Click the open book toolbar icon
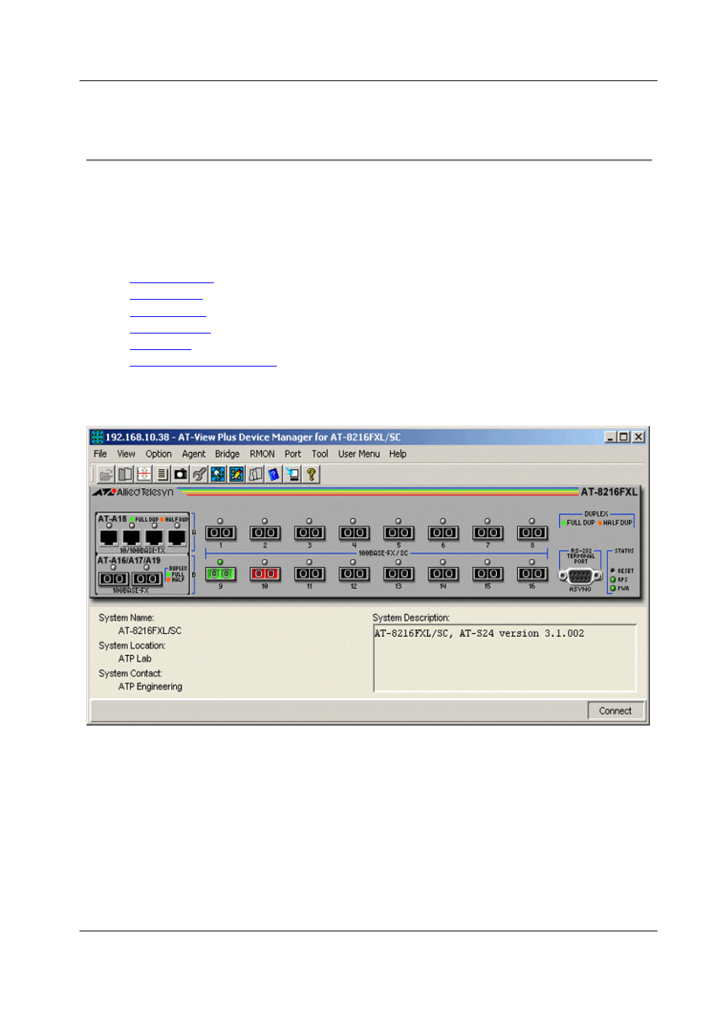The image size is (716, 1014). click(x=125, y=474)
